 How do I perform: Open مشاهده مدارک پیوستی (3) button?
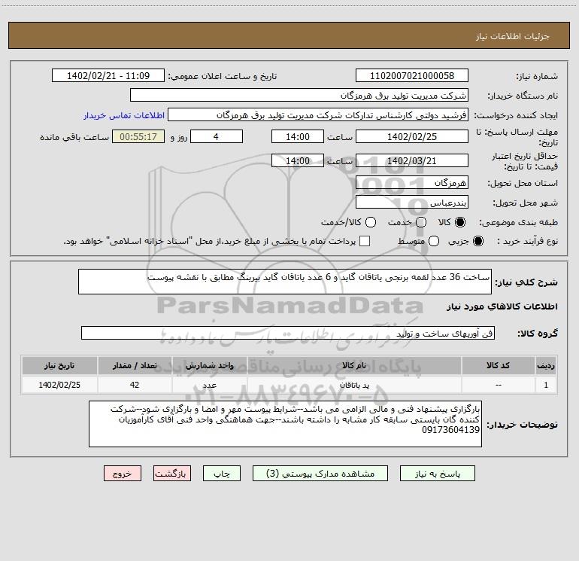point(320,474)
